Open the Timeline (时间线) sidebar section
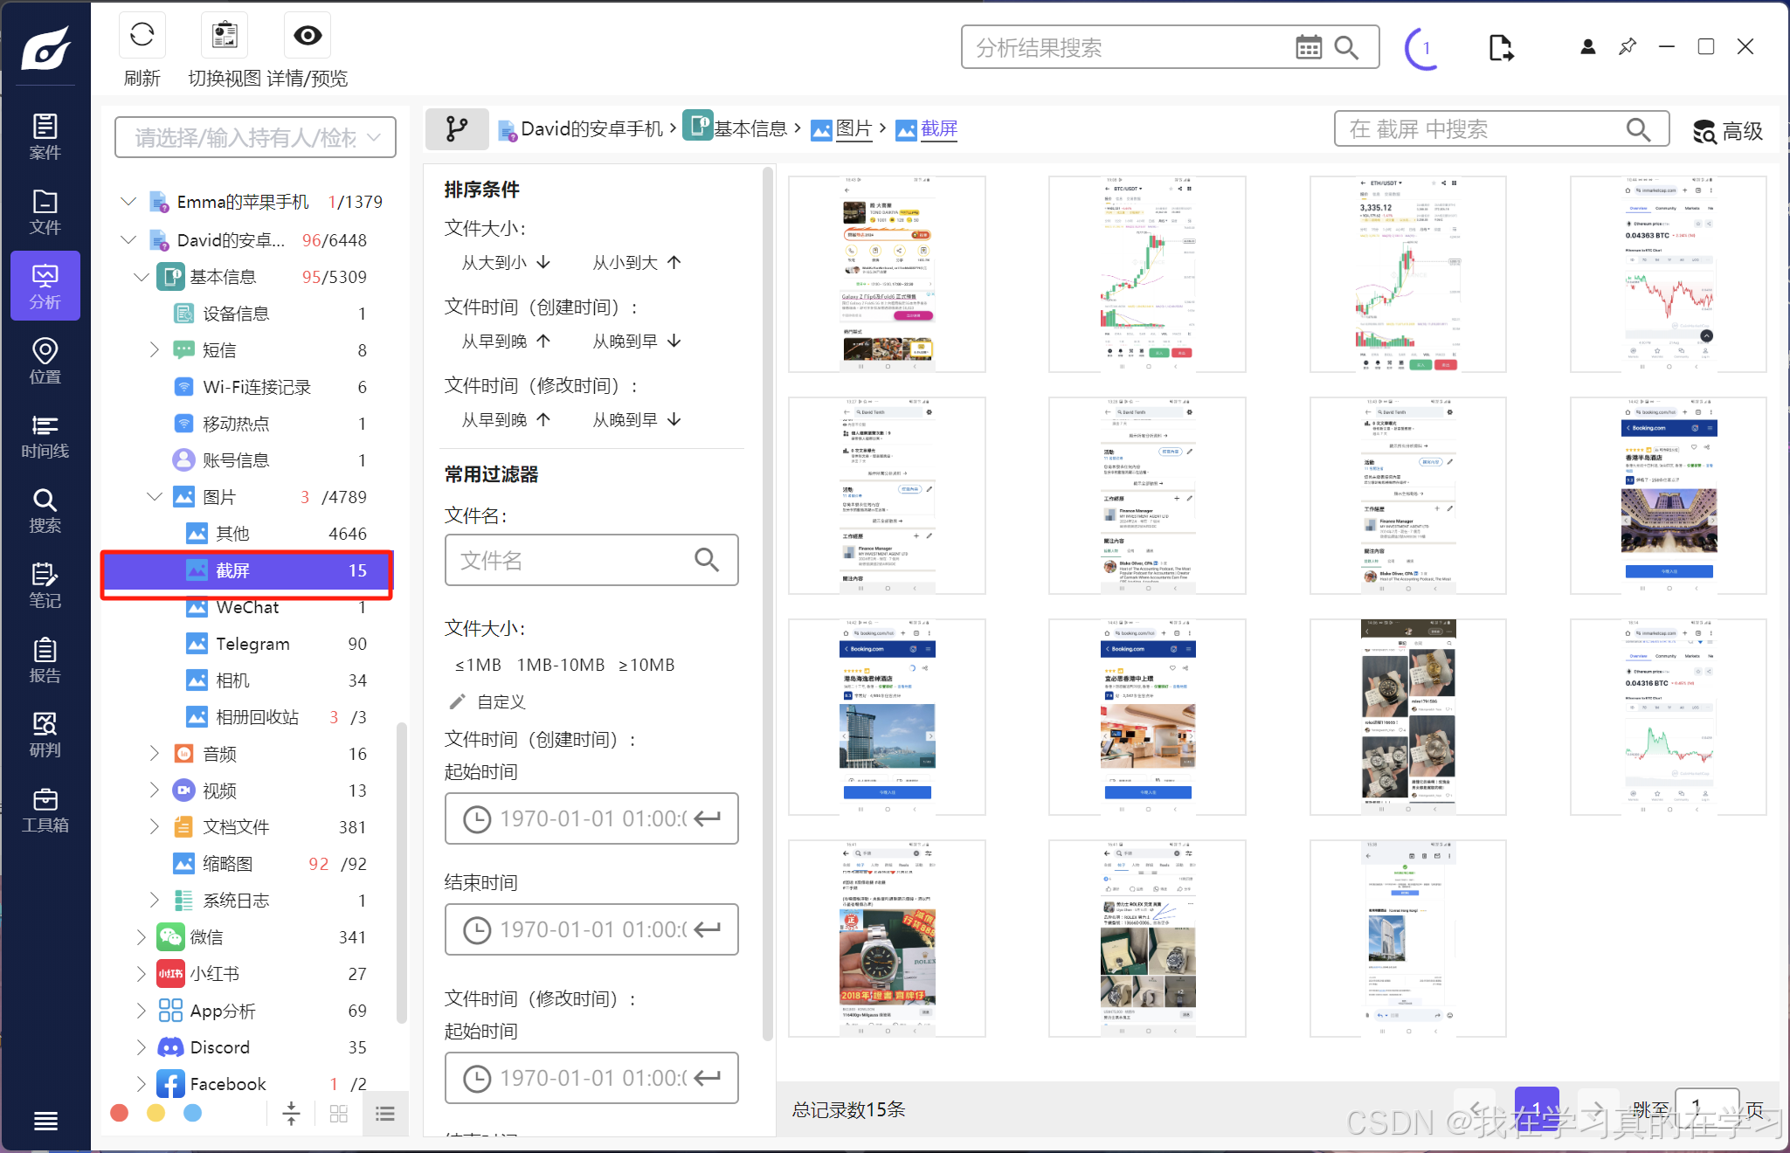1790x1153 pixels. tap(45, 436)
